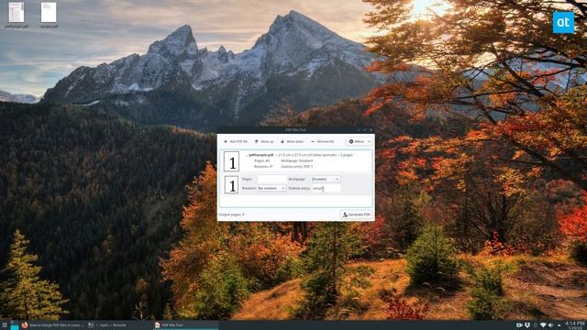
Task: Open the Multipage Disabled dropdown
Action: pos(326,180)
